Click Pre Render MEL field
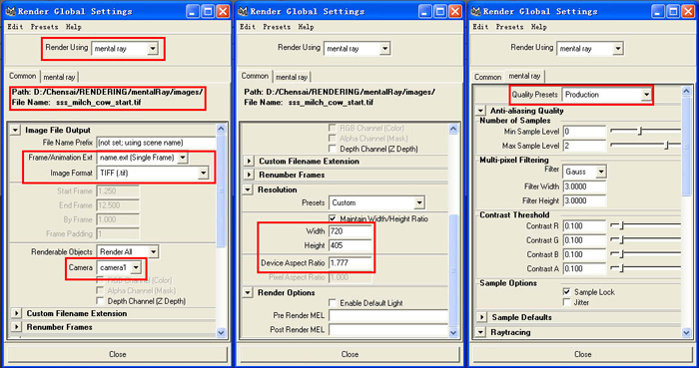 point(388,315)
